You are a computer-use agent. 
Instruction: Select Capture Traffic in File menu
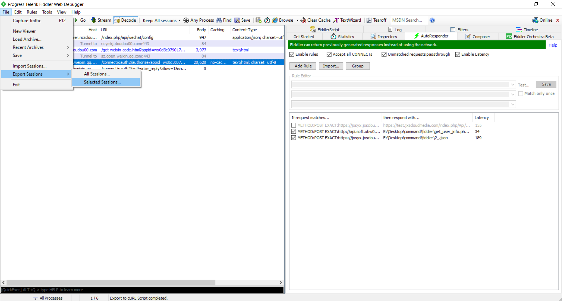point(37,20)
